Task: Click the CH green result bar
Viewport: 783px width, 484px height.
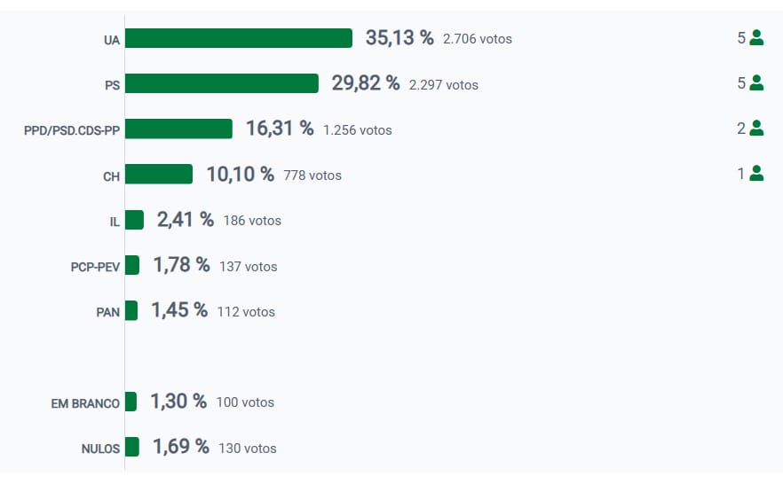Action: pos(158,174)
